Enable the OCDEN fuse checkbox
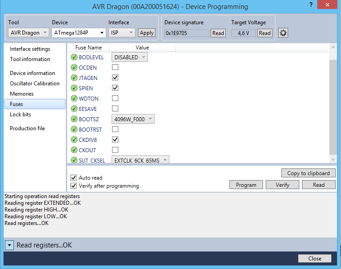 pyautogui.click(x=115, y=67)
